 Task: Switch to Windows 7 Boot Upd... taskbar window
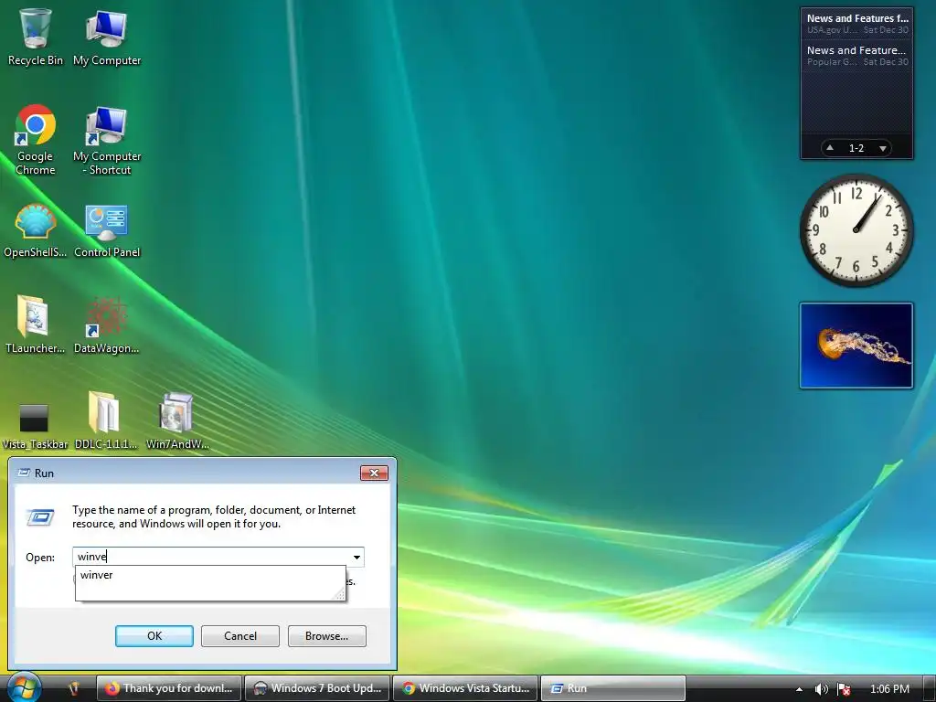click(317, 688)
